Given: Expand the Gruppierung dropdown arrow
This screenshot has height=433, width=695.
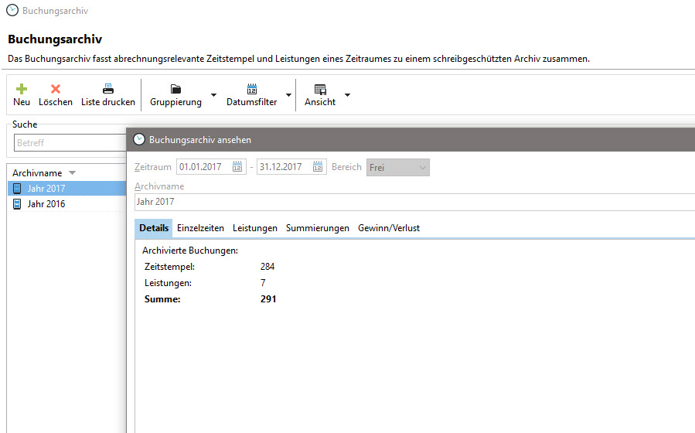Looking at the screenshot, I should (x=213, y=95).
